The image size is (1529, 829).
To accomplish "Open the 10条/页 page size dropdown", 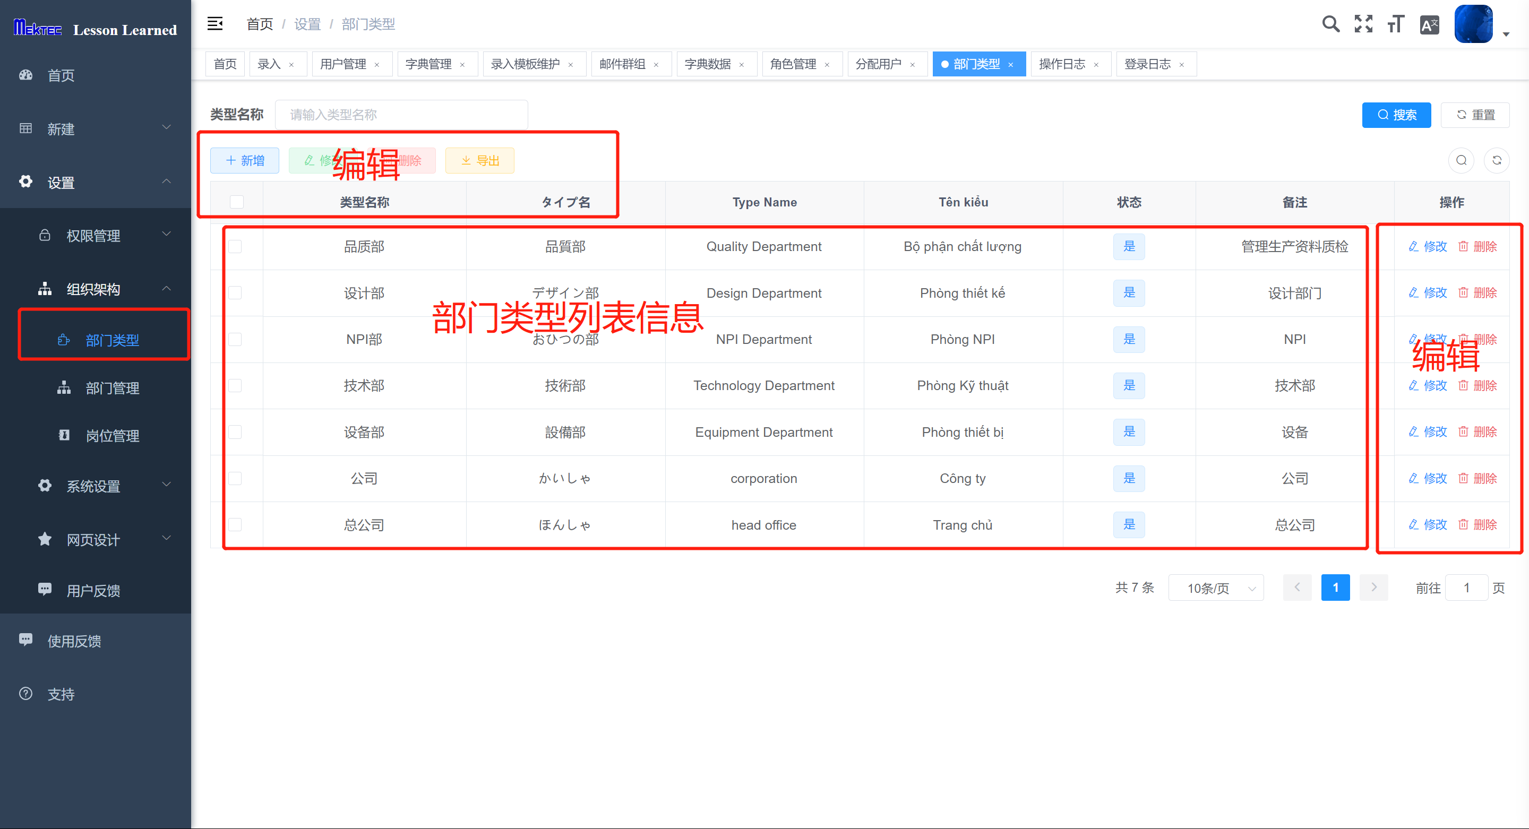I will point(1216,588).
